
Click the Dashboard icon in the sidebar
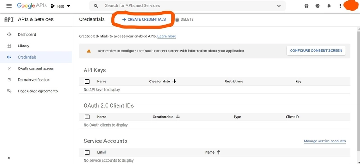pos(9,35)
